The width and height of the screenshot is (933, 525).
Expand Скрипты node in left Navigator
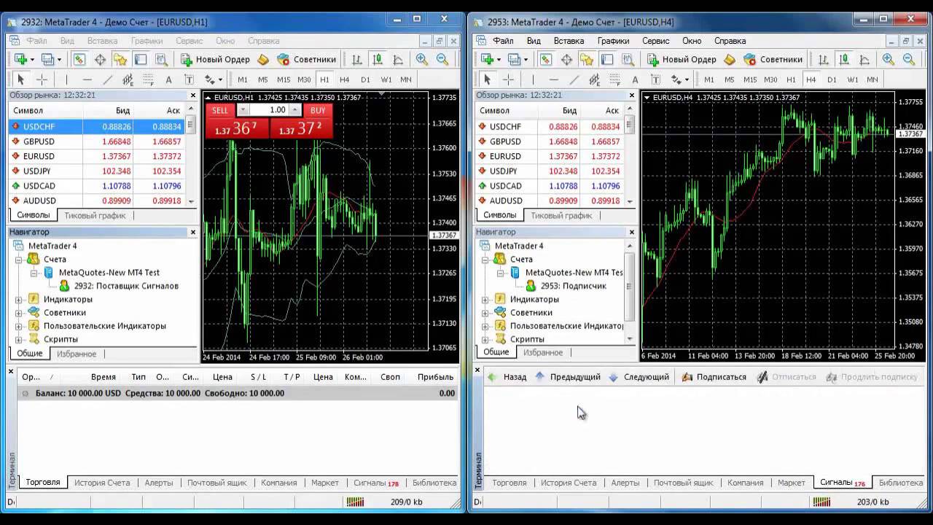click(18, 339)
